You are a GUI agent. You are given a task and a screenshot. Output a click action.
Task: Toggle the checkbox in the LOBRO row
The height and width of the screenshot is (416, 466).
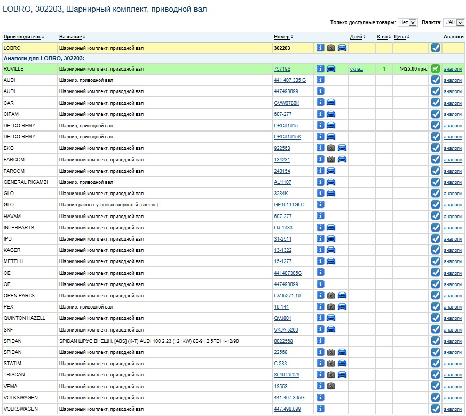[x=436, y=48]
